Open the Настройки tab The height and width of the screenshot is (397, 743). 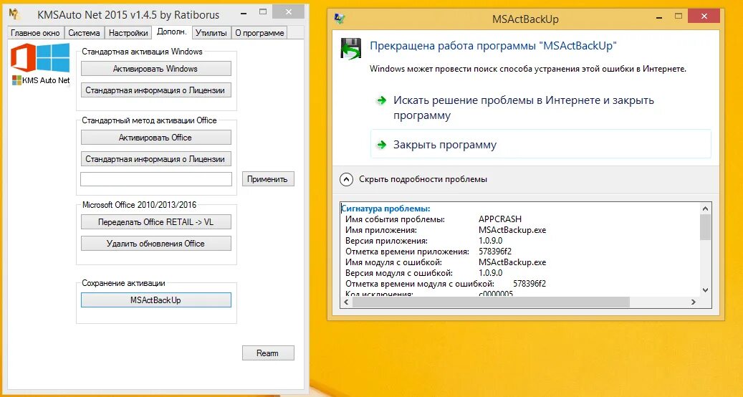point(128,33)
